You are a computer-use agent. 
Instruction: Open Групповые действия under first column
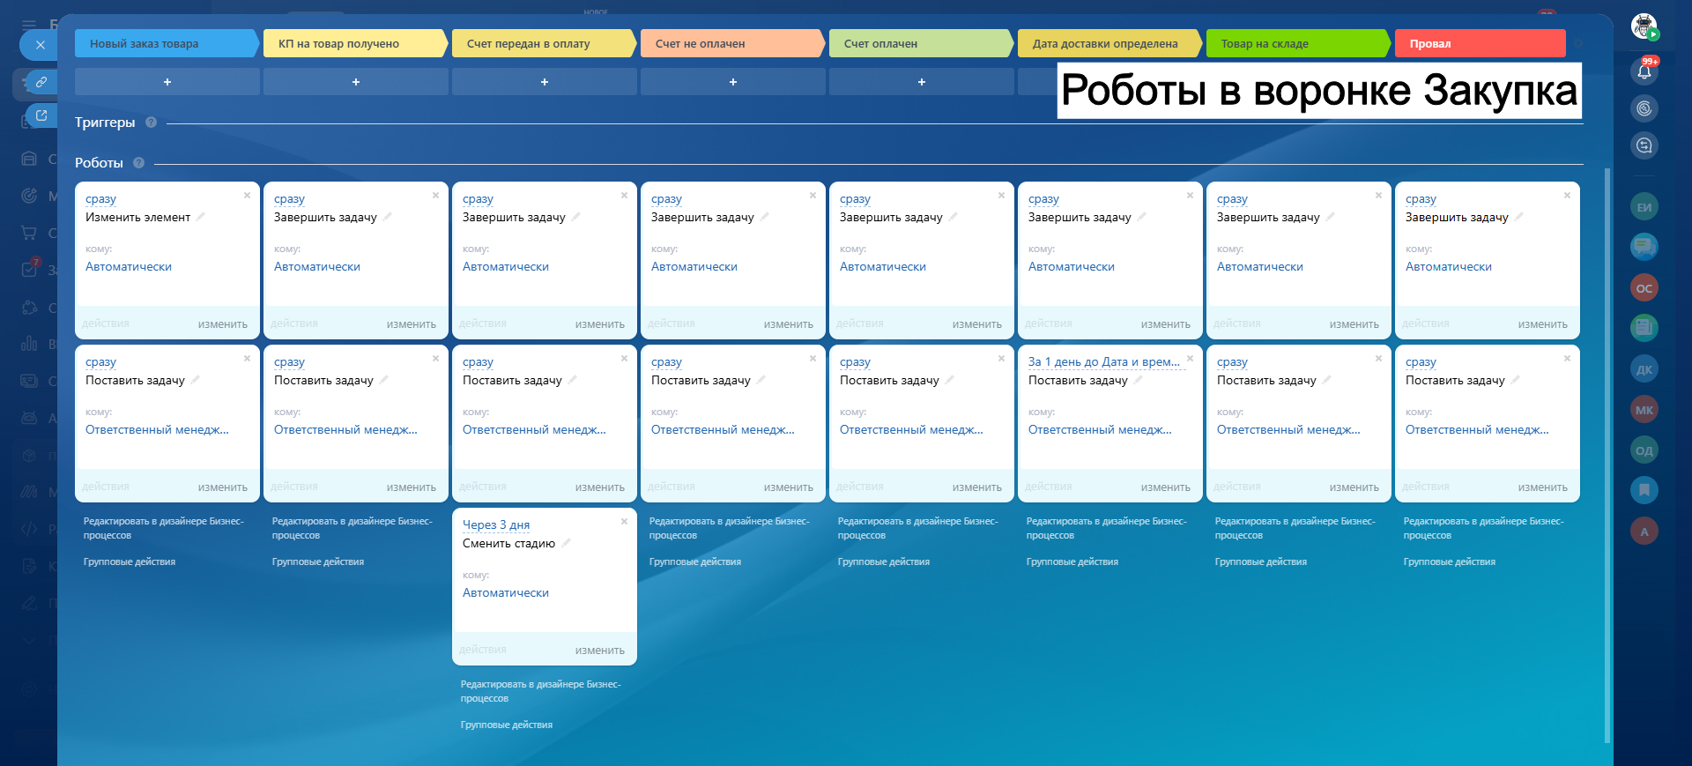click(130, 561)
